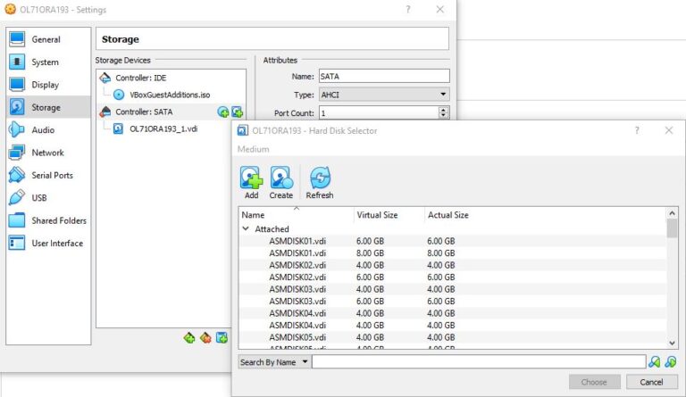Click the Choose button
686x397 pixels.
click(595, 382)
